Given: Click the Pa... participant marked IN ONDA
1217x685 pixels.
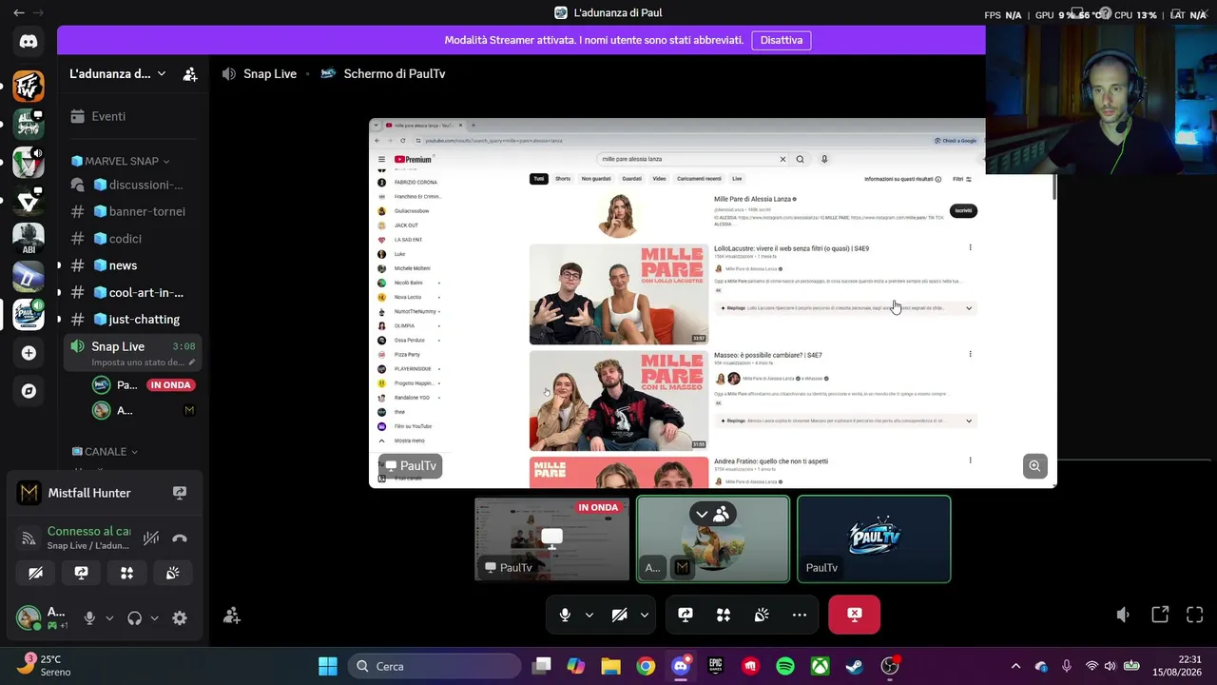Looking at the screenshot, I should click(x=144, y=384).
